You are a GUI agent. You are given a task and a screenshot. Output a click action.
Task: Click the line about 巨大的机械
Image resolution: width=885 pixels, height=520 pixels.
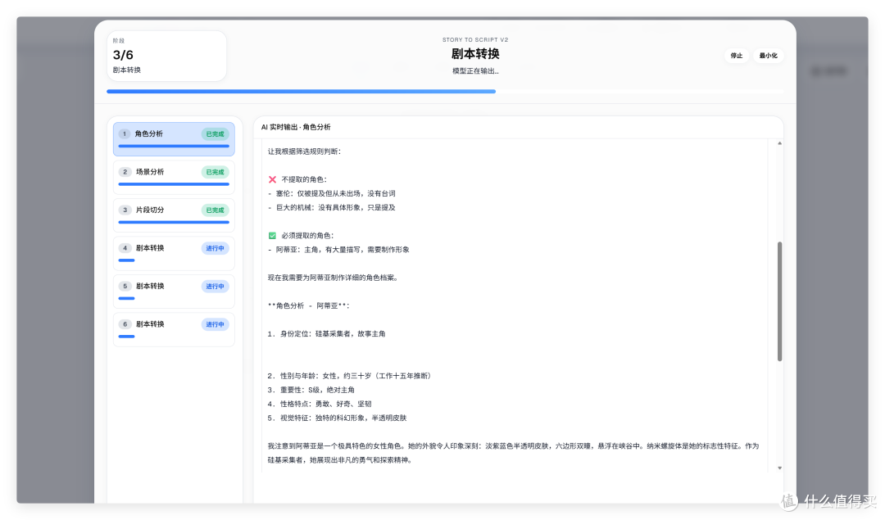(331, 207)
